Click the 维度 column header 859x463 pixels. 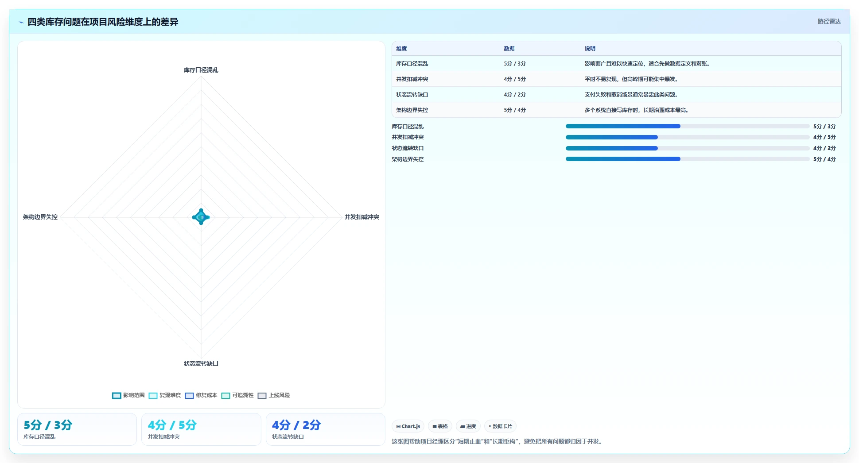point(401,49)
